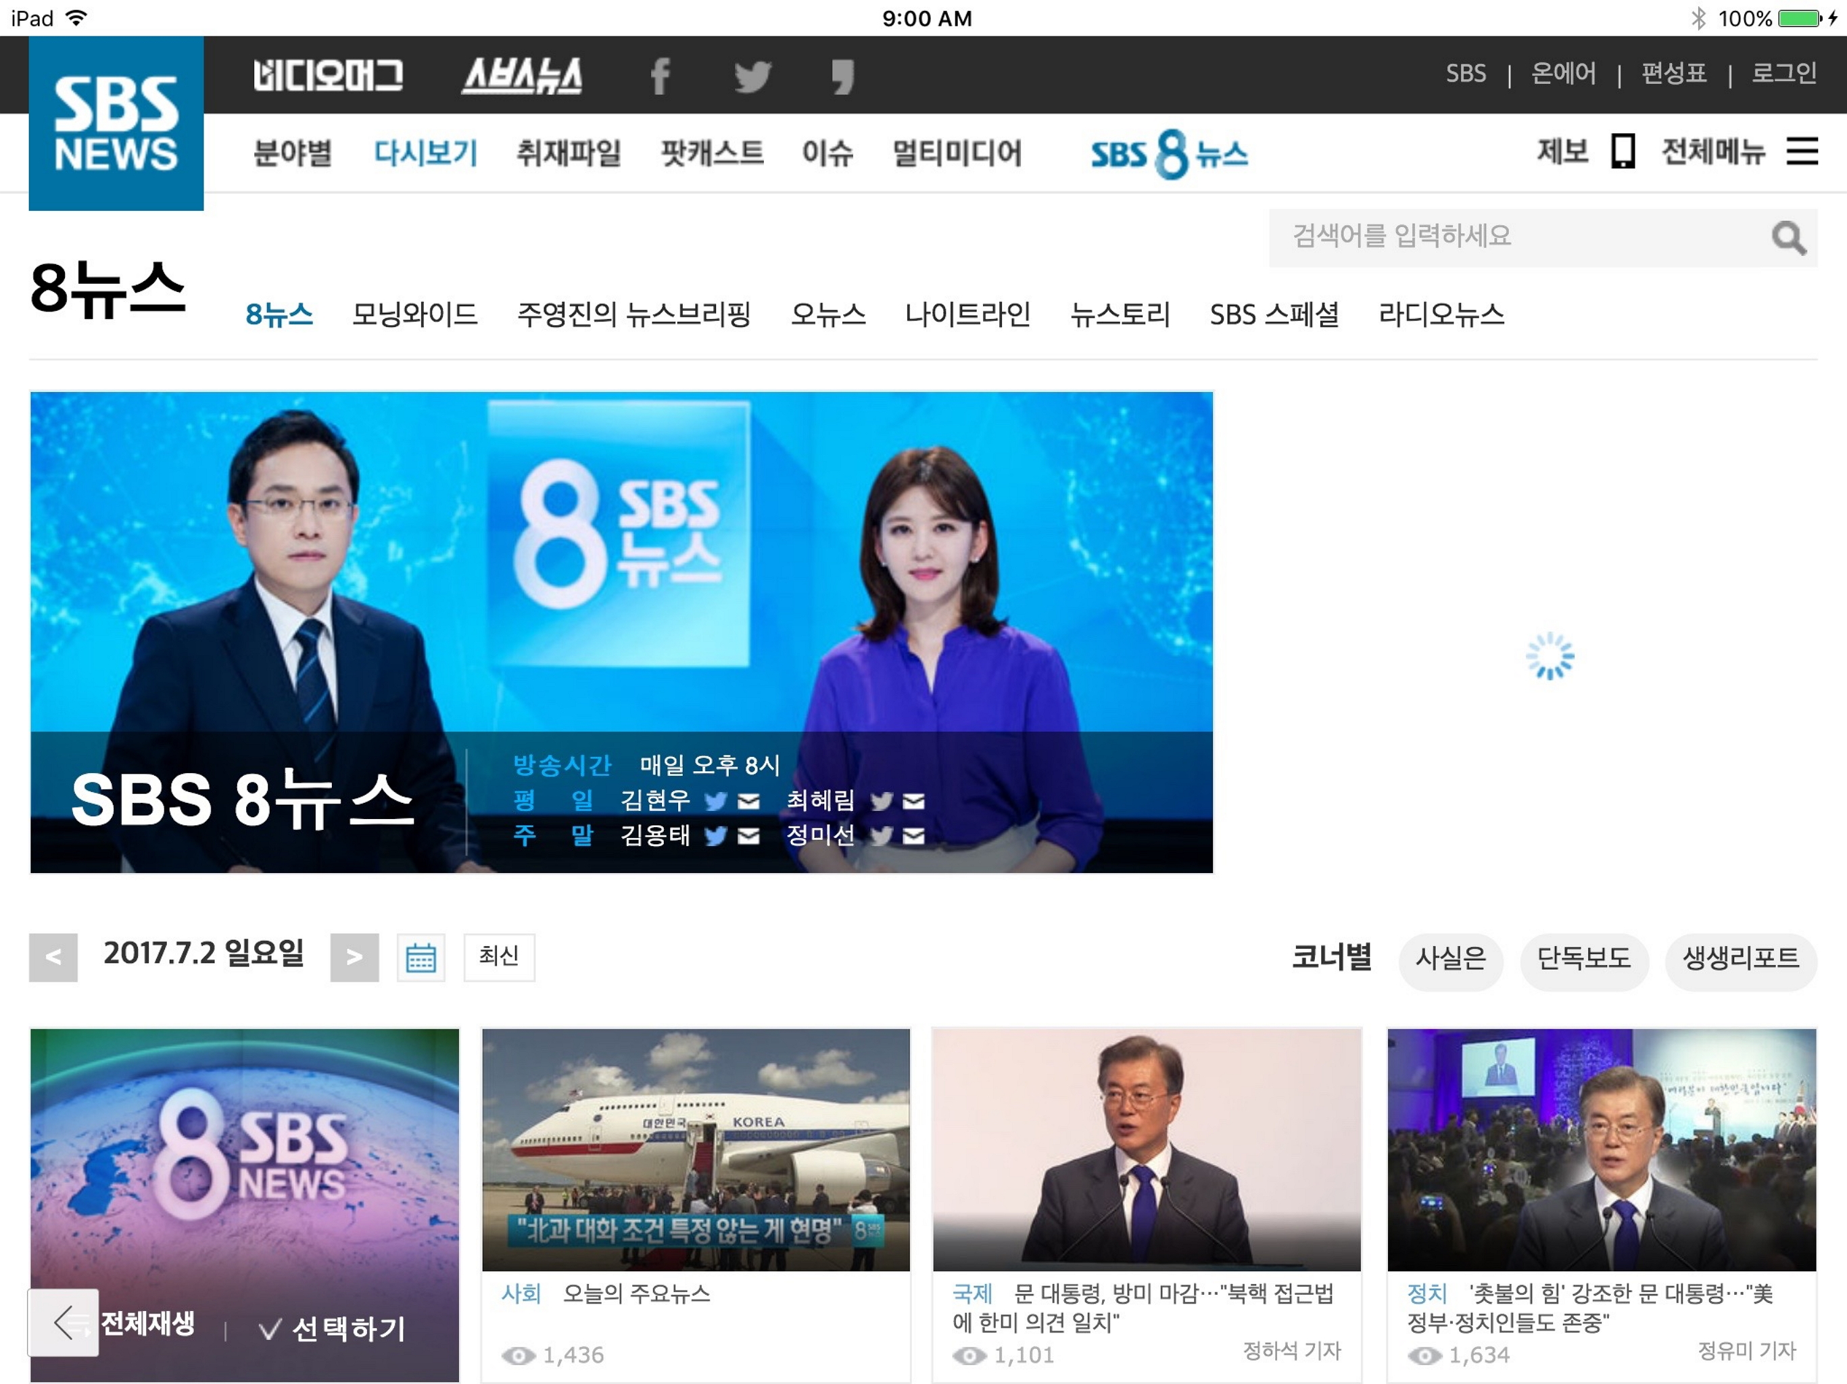Open the calendar date picker icon

pos(421,957)
